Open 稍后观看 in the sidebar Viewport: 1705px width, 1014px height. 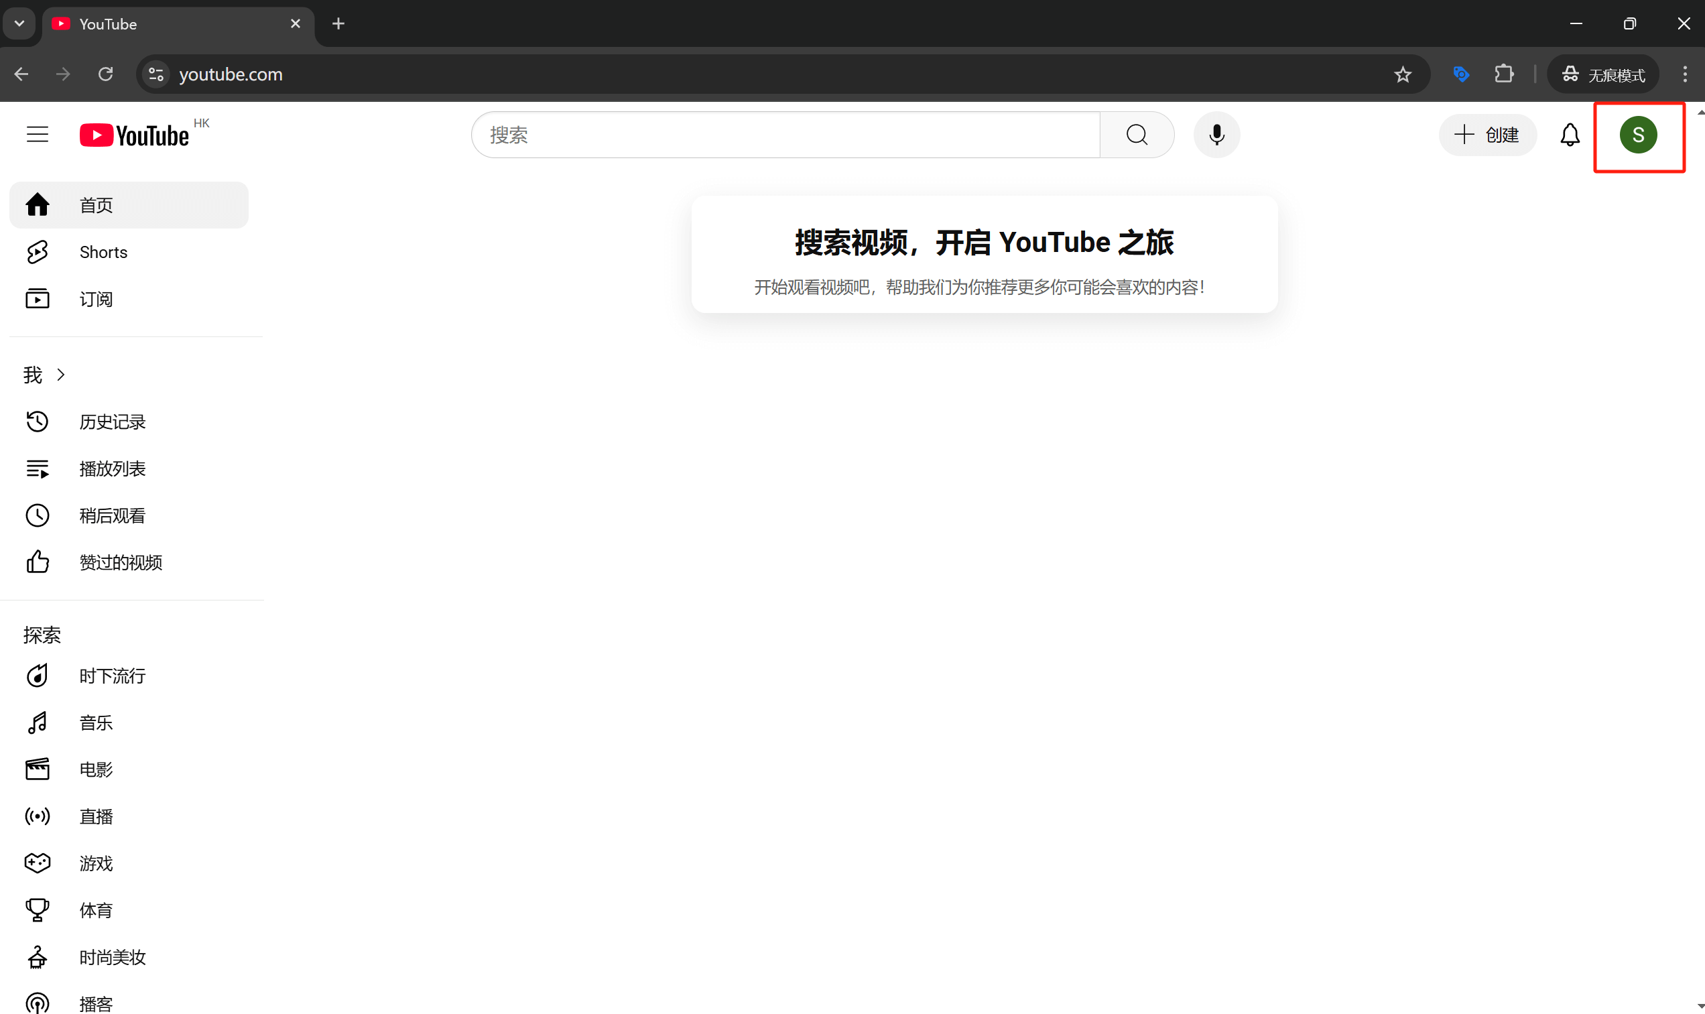pos(112,515)
